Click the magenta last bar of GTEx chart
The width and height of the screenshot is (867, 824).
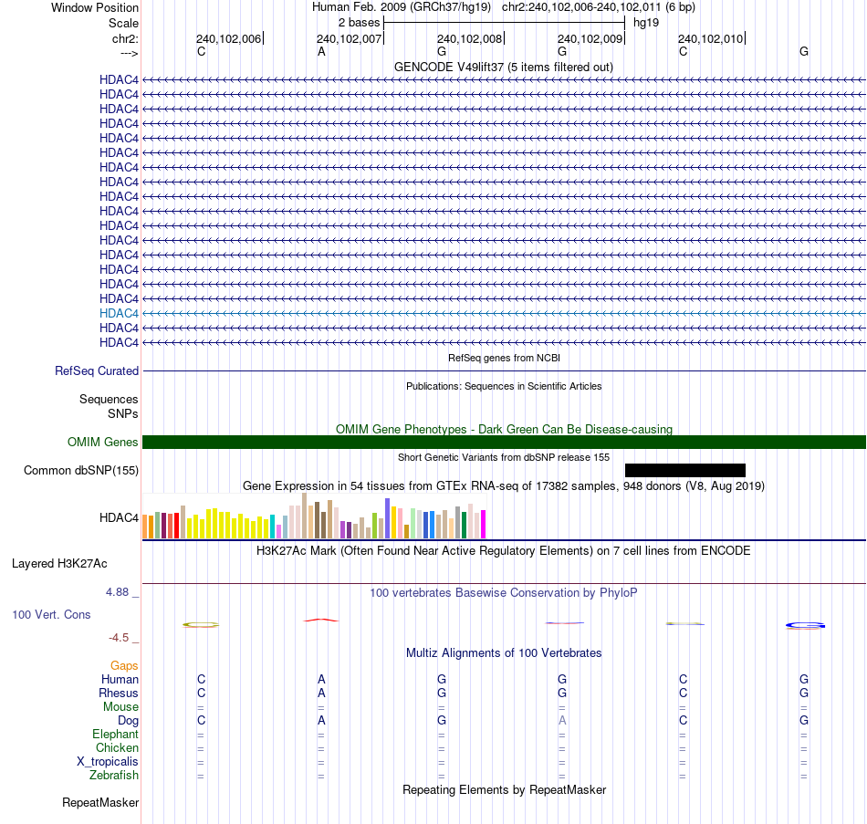[x=484, y=525]
